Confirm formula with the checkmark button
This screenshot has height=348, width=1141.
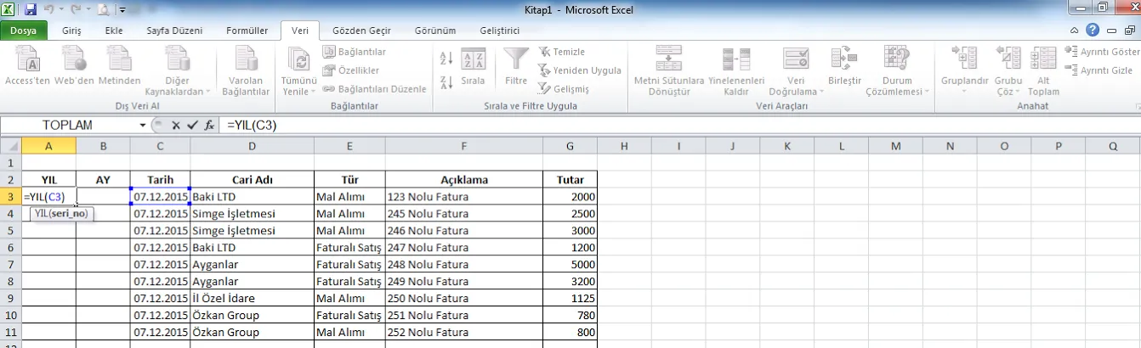[x=193, y=125]
